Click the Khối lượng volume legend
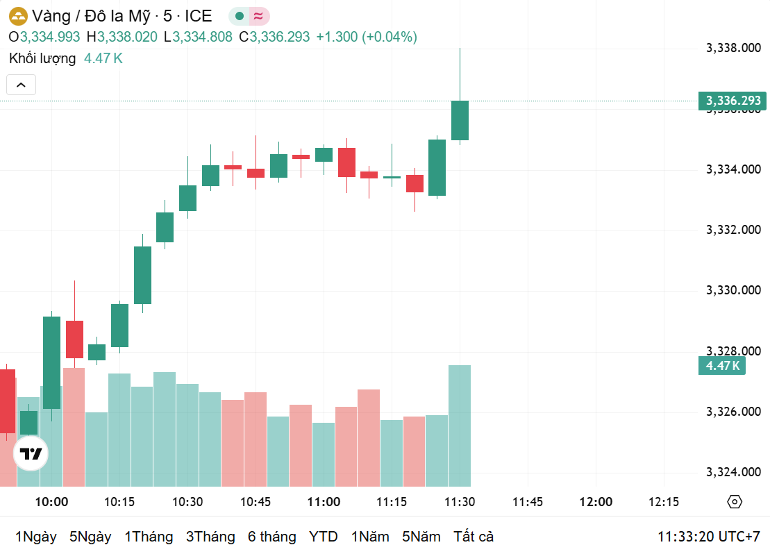Viewport: 770px width, 554px height. [42, 58]
